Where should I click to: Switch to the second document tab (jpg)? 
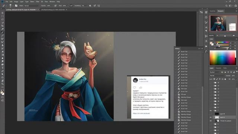pyautogui.click(x=53, y=10)
